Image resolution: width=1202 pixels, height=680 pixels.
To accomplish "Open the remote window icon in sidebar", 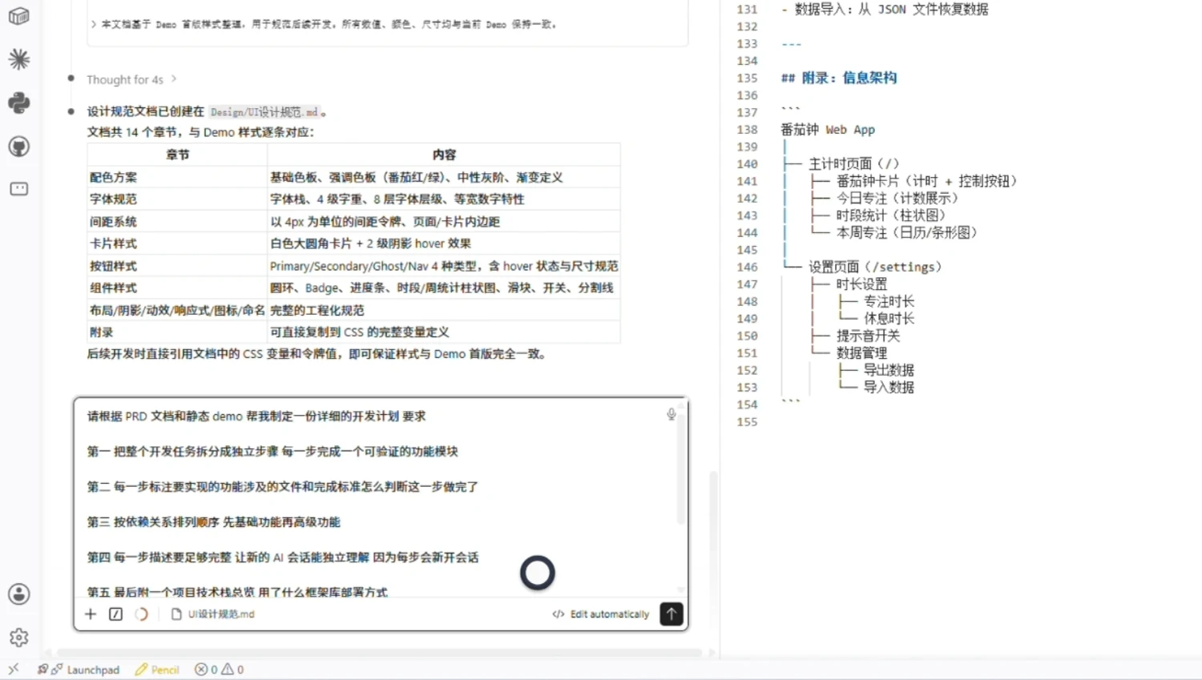I will point(19,189).
